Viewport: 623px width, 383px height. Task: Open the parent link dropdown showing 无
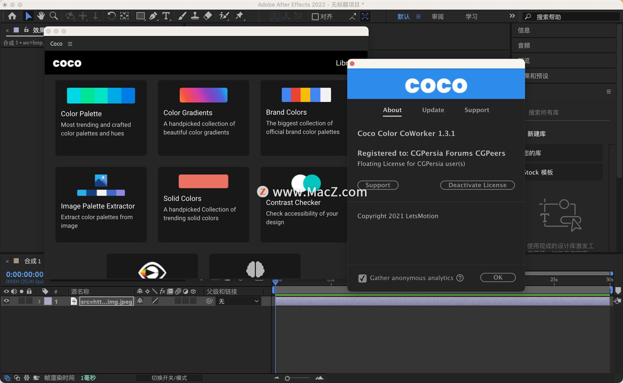pyautogui.click(x=239, y=301)
